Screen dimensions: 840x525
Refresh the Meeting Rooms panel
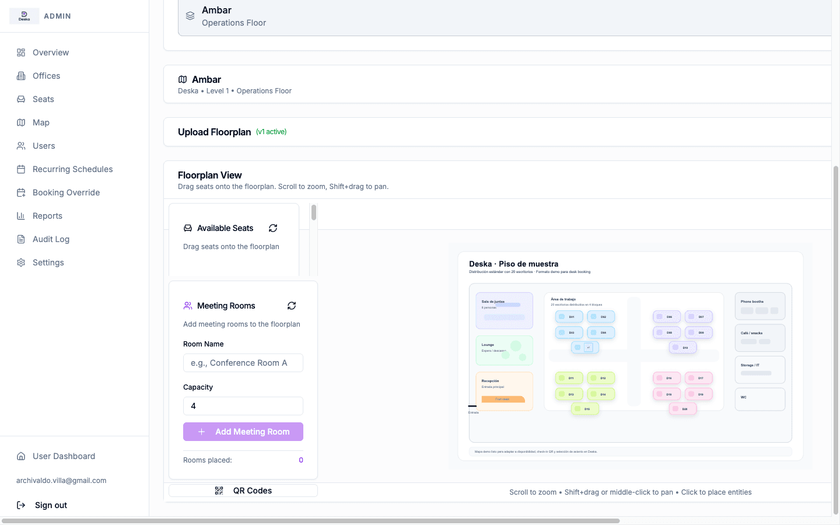point(291,306)
